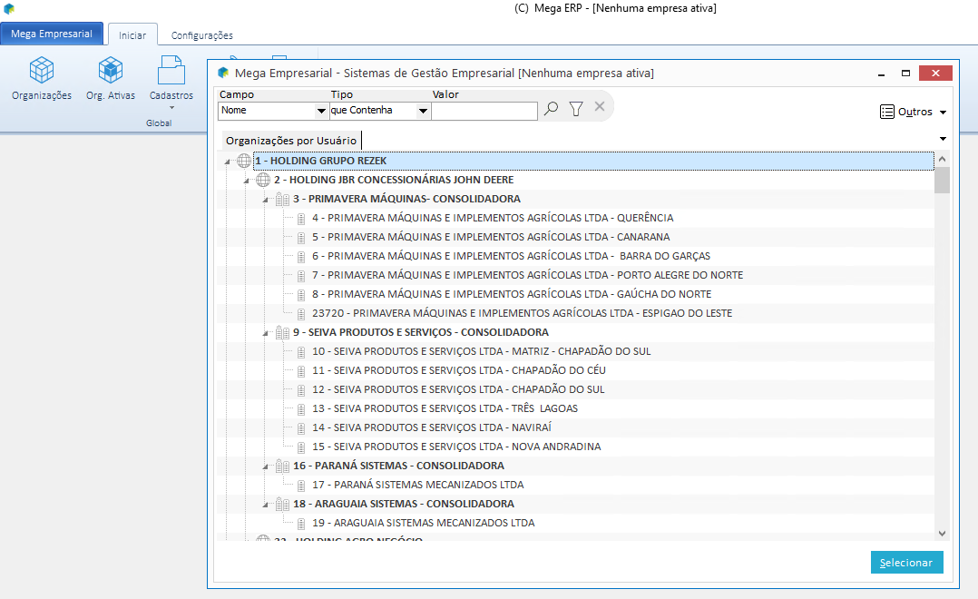This screenshot has width=978, height=599.
Task: Open the Mega Empresarial menu tab
Action: coord(52,34)
